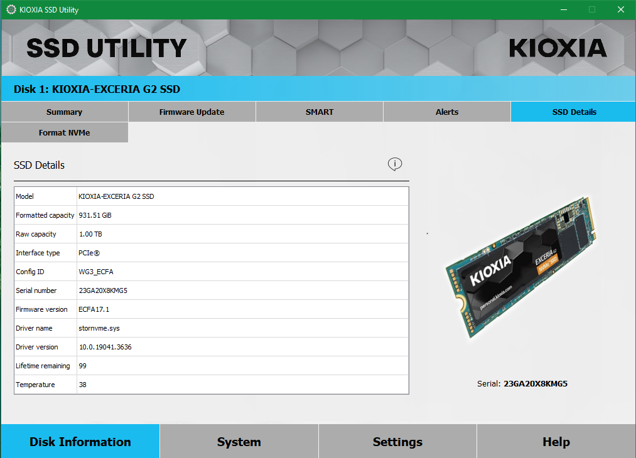636x458 pixels.
Task: Click the KIOXIA SSD Utility gear icon in title bar
Action: pyautogui.click(x=11, y=10)
